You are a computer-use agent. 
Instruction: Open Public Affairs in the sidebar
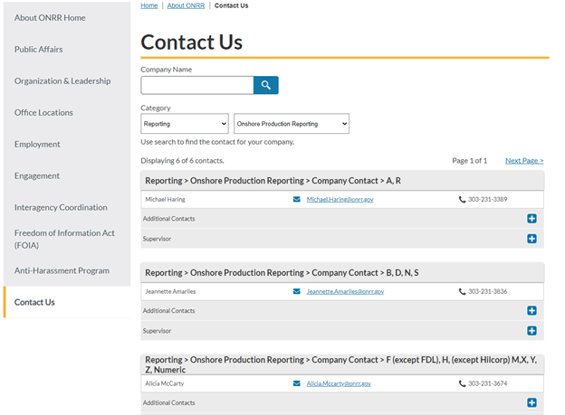[x=39, y=49]
